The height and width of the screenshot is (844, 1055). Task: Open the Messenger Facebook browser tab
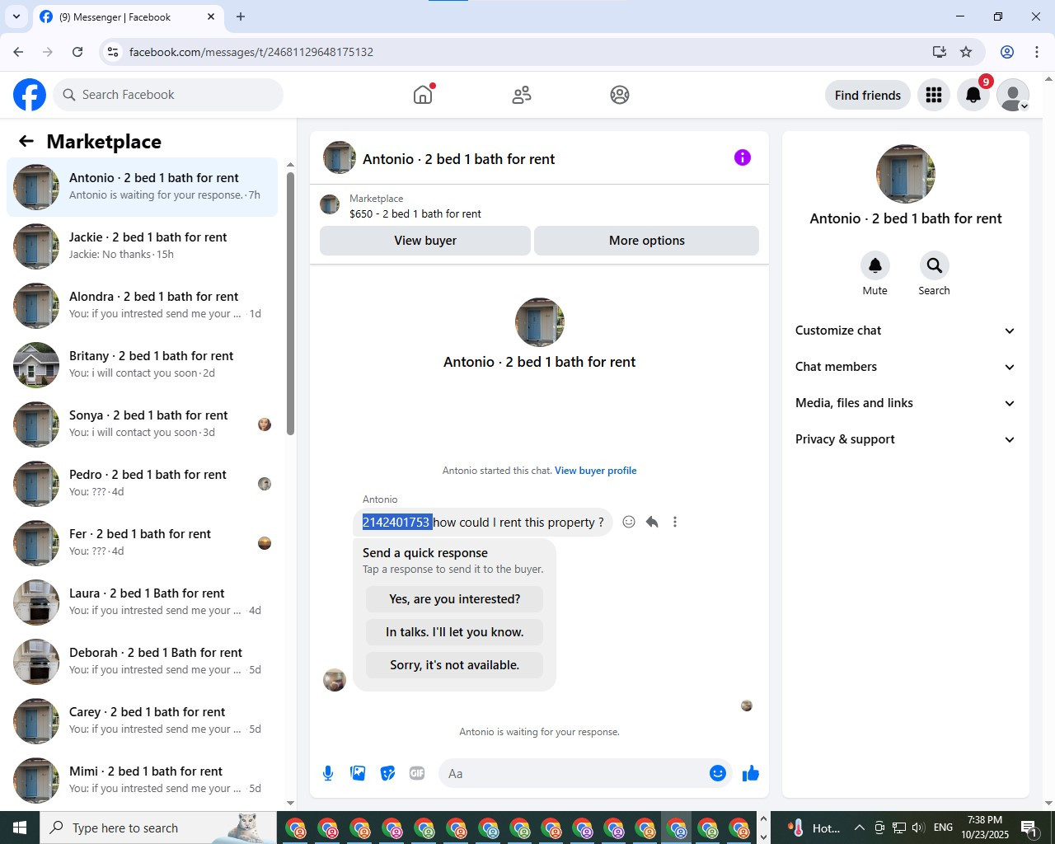coord(128,16)
